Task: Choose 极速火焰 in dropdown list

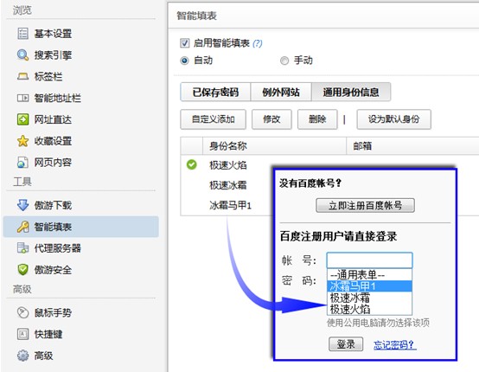Action: (x=370, y=309)
